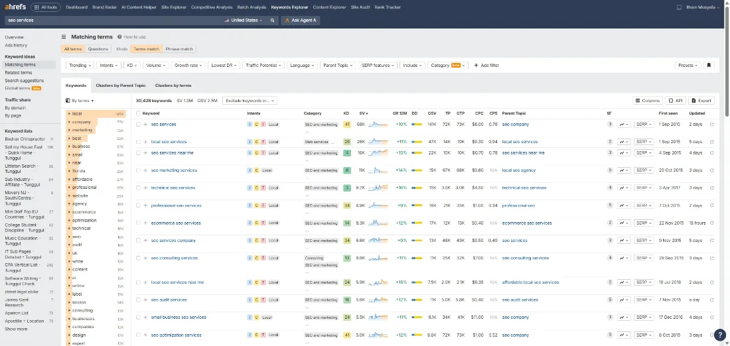Open the Trending filter dropdown
730x346 pixels.
[x=80, y=66]
